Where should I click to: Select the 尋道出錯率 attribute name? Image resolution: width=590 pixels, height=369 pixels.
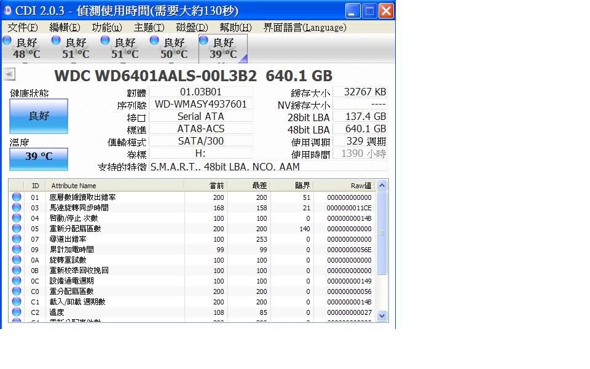(x=68, y=239)
